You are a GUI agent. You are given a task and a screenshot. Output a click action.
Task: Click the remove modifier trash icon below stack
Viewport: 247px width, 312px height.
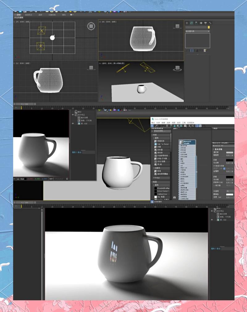(x=200, y=50)
